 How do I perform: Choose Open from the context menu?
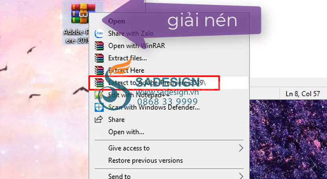click(116, 21)
